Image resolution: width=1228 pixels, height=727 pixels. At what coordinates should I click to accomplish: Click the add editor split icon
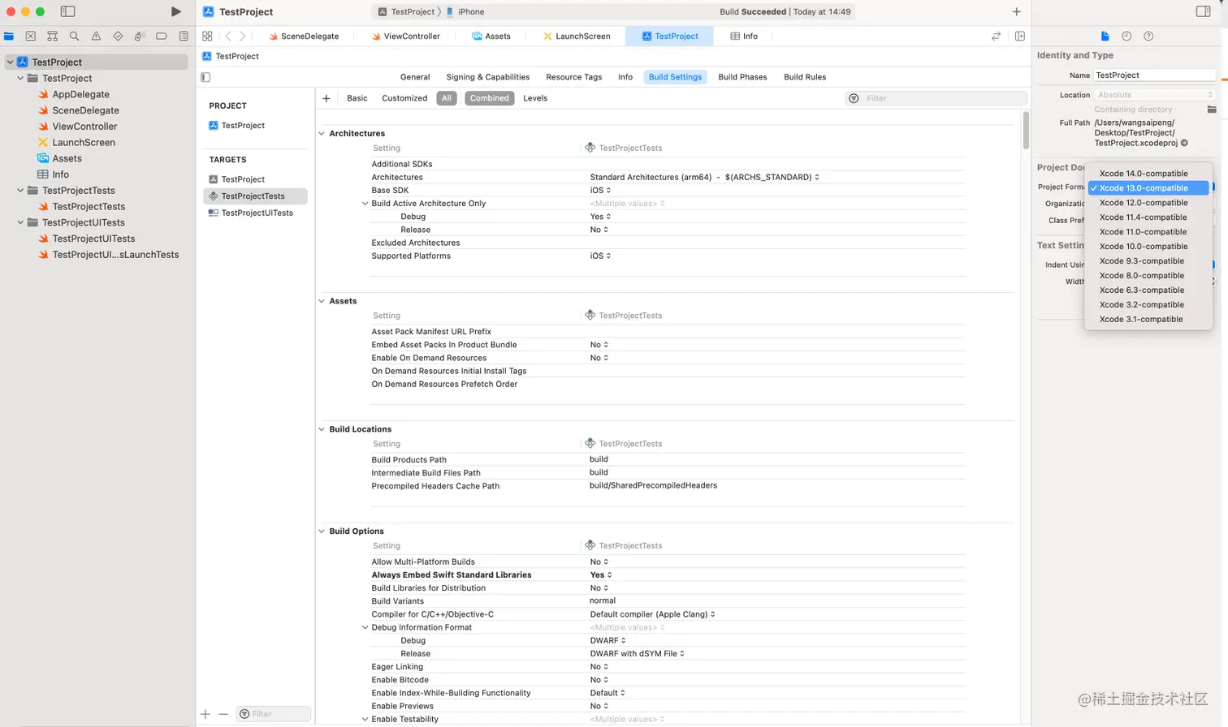coord(1020,36)
